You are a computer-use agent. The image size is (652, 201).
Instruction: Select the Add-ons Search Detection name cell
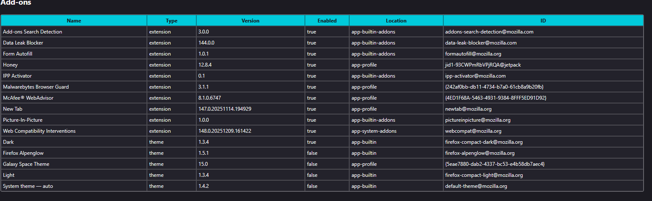click(32, 32)
